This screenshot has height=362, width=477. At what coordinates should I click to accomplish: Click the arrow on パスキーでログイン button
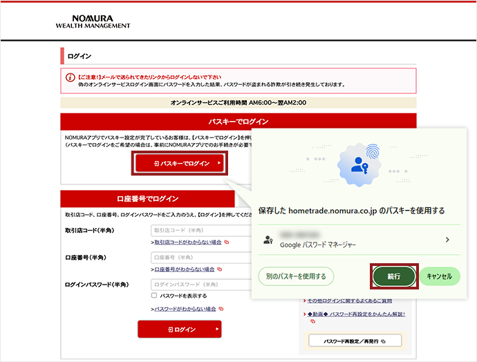[219, 164]
